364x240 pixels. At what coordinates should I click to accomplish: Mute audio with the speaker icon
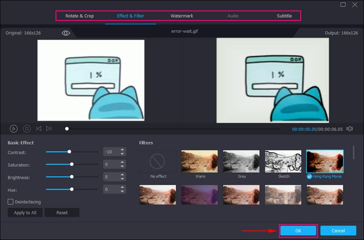click(349, 129)
